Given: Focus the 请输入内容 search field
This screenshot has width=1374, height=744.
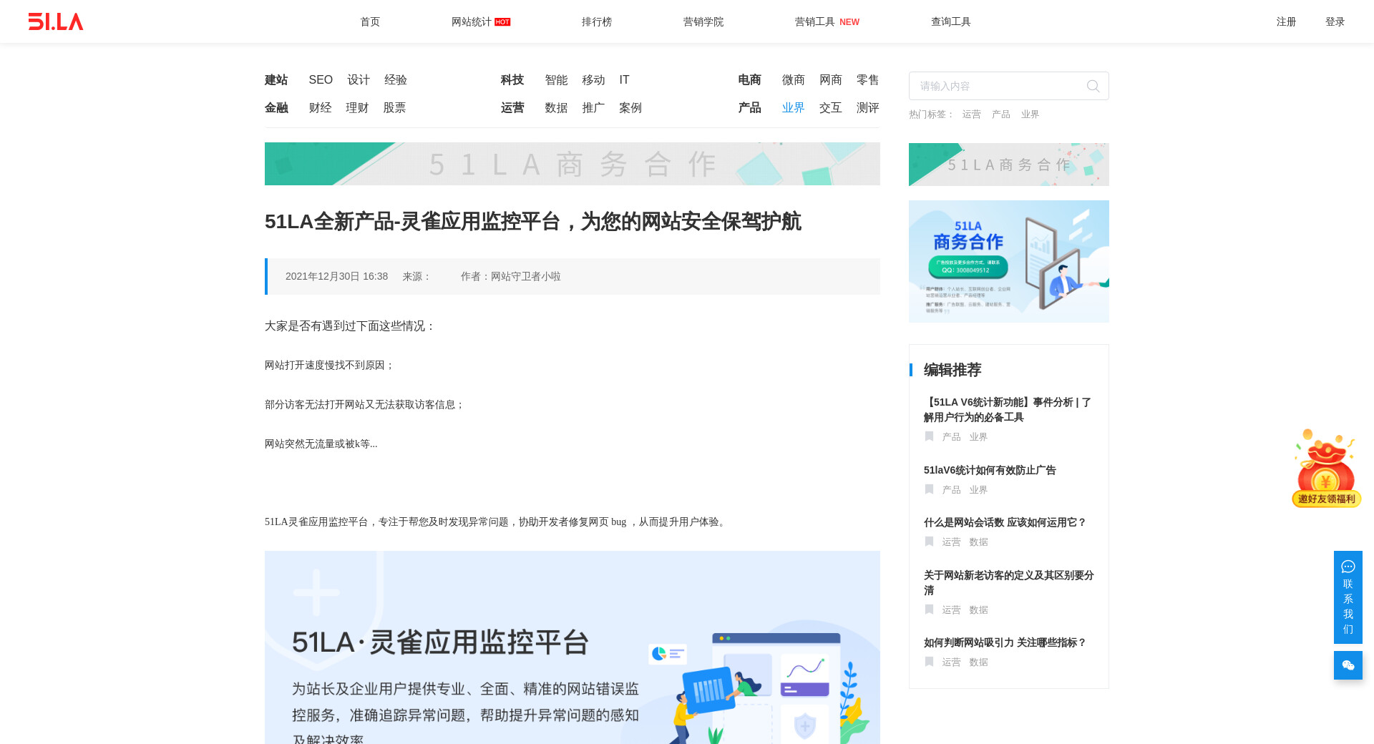Looking at the screenshot, I should [x=998, y=87].
